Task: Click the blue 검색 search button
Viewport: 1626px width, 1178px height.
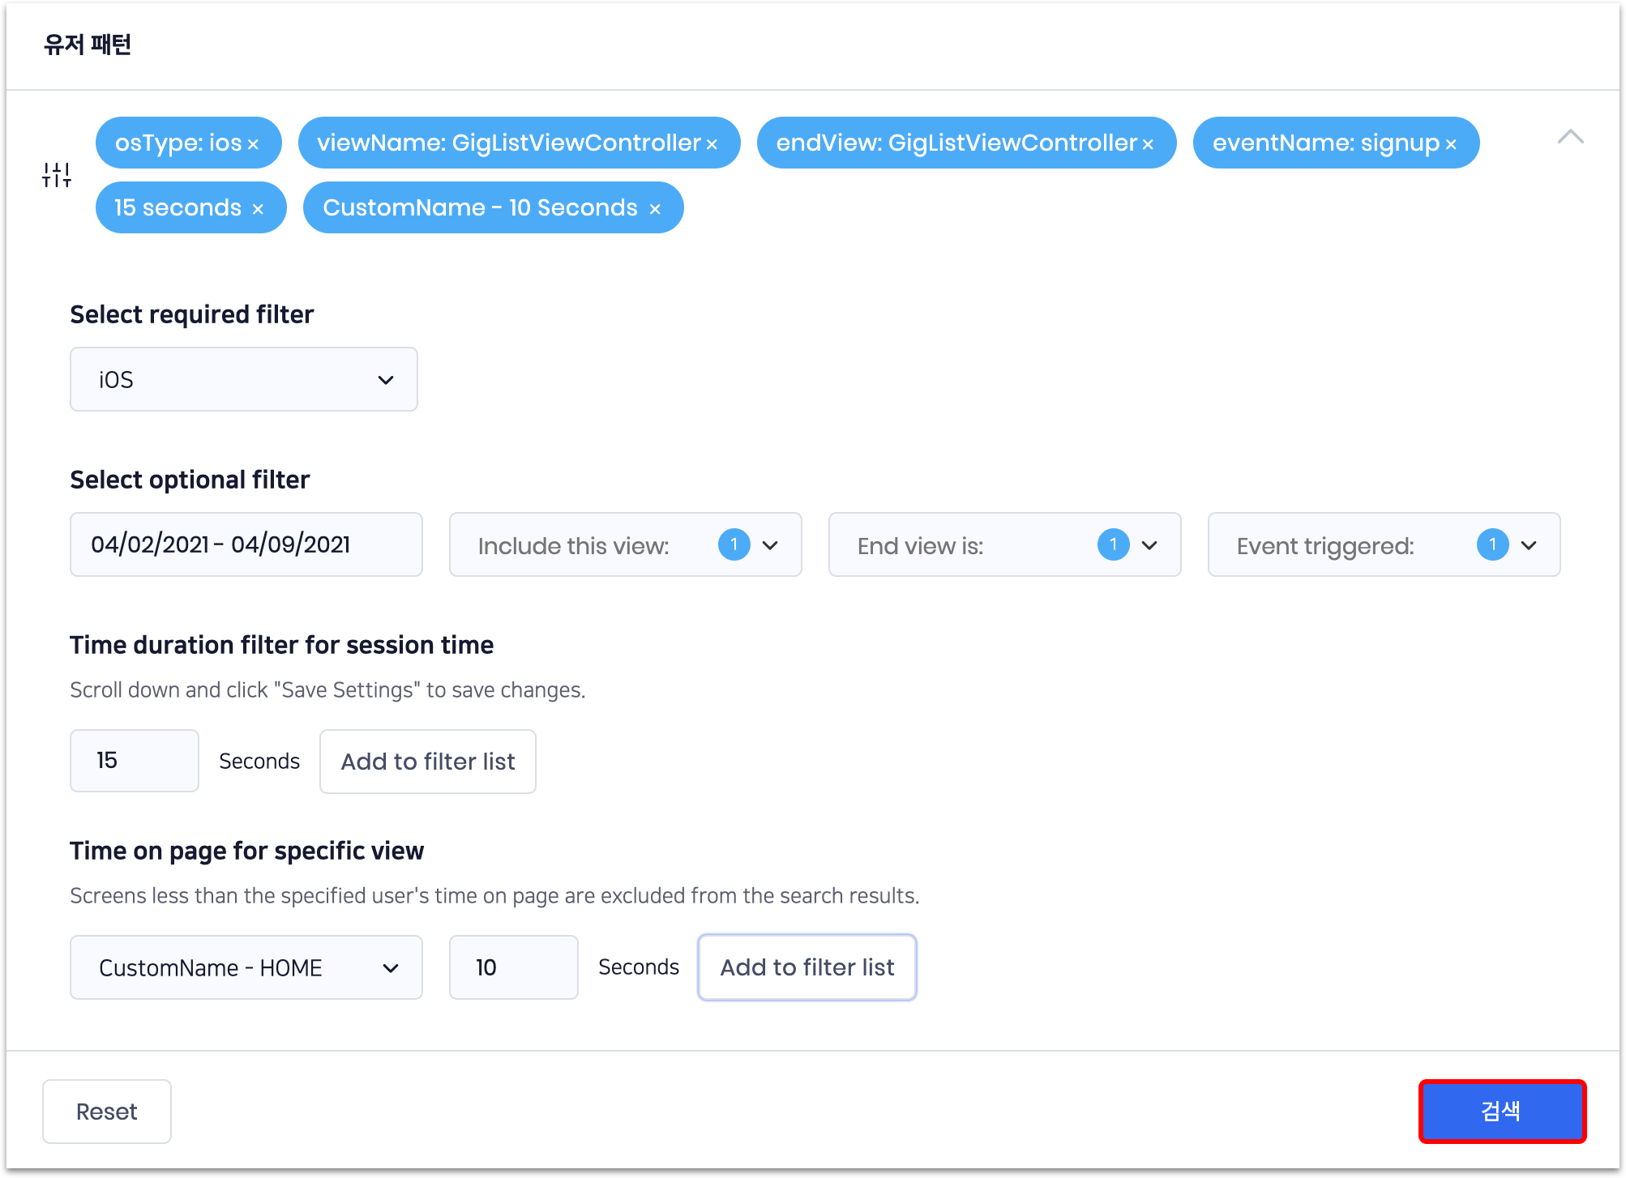Action: (x=1502, y=1111)
